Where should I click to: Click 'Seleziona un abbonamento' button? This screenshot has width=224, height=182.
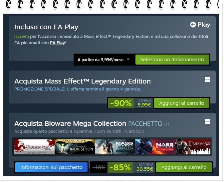(x=172, y=59)
